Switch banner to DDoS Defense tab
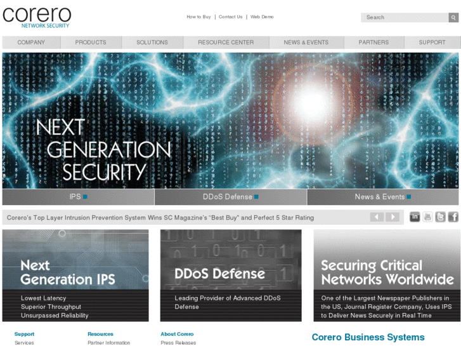Screen dimensions: 461x346 231,197
